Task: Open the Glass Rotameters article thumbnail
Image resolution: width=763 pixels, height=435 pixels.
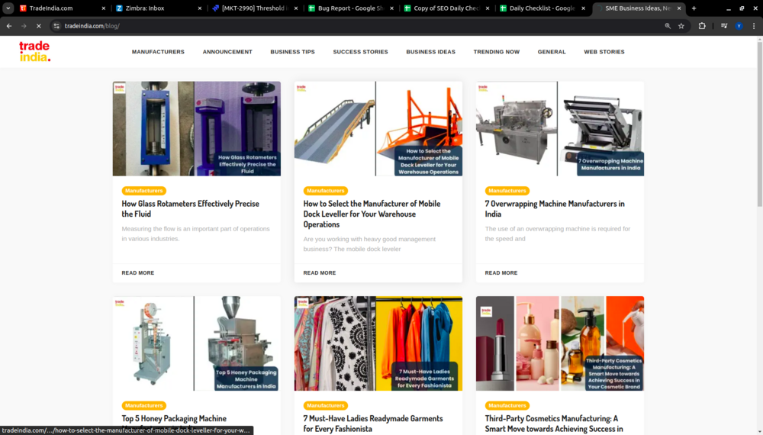Action: tap(197, 128)
